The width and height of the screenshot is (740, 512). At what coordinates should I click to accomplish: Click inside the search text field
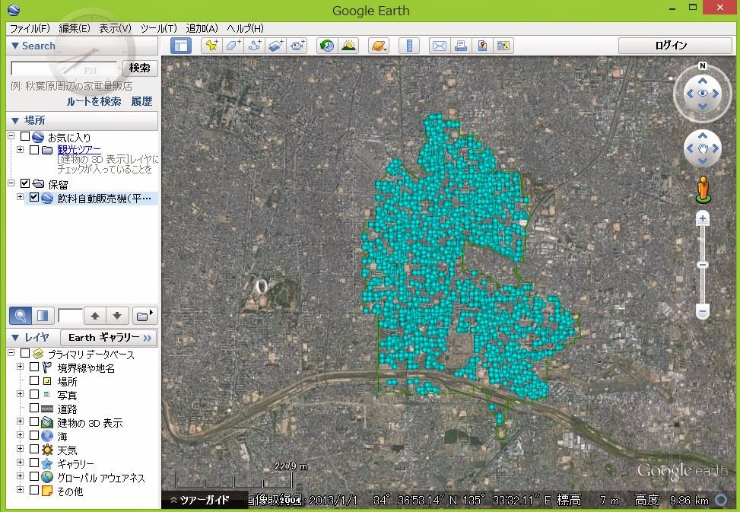pyautogui.click(x=64, y=68)
